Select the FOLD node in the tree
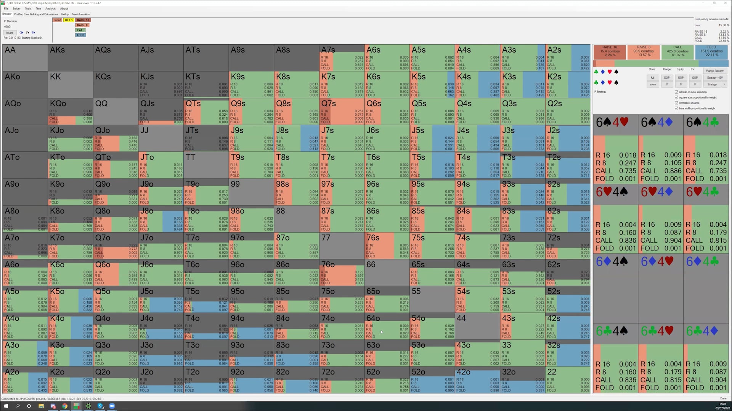This screenshot has height=411, width=732. click(x=80, y=35)
